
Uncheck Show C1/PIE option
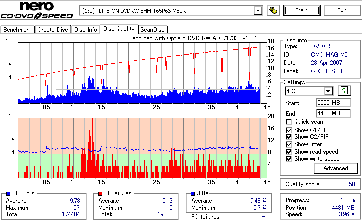(289, 130)
